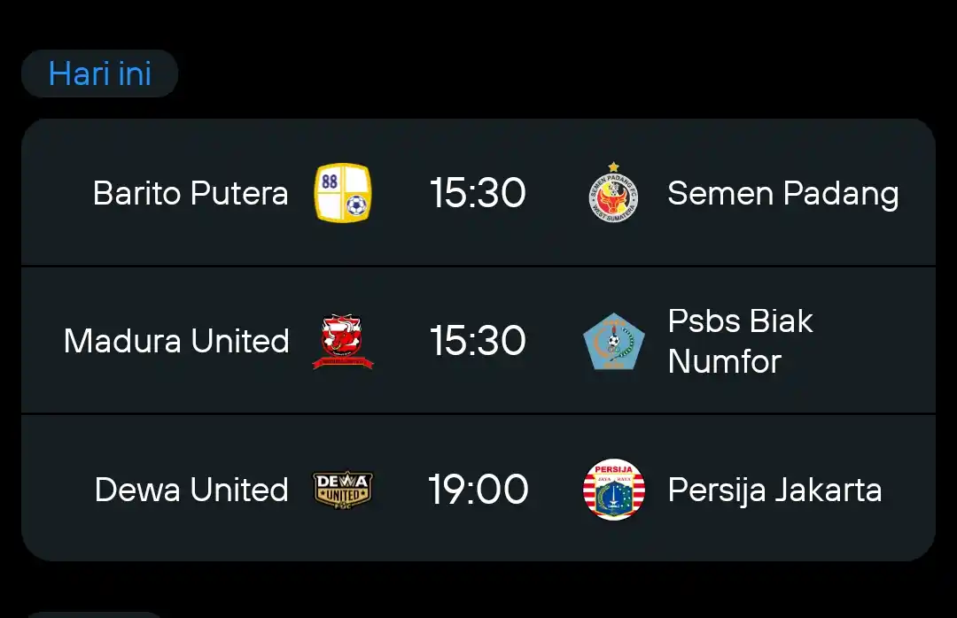Screen dimensions: 957x618
Task: Click the Semen Padang club crest
Action: pos(613,192)
